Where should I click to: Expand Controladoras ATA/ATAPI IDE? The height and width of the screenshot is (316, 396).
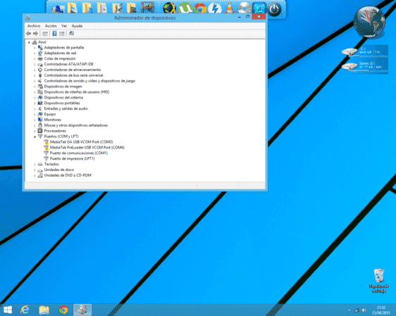35,64
